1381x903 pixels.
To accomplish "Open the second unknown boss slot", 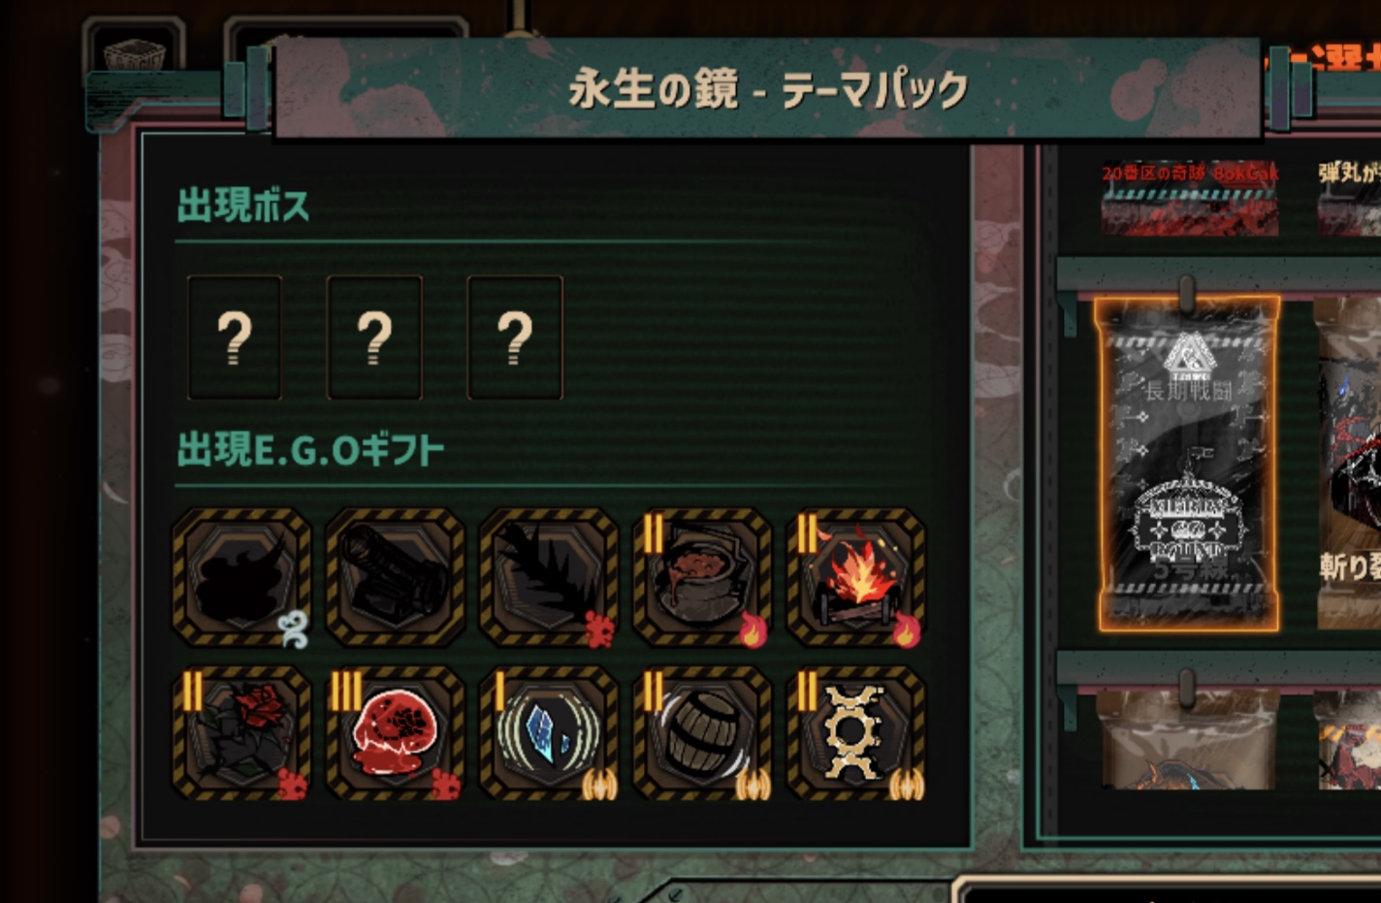I will tap(374, 338).
